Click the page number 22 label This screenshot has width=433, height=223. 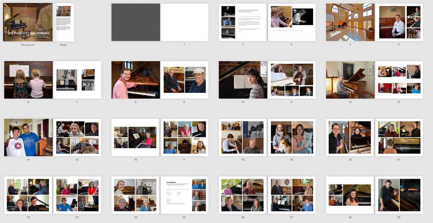pos(28,217)
